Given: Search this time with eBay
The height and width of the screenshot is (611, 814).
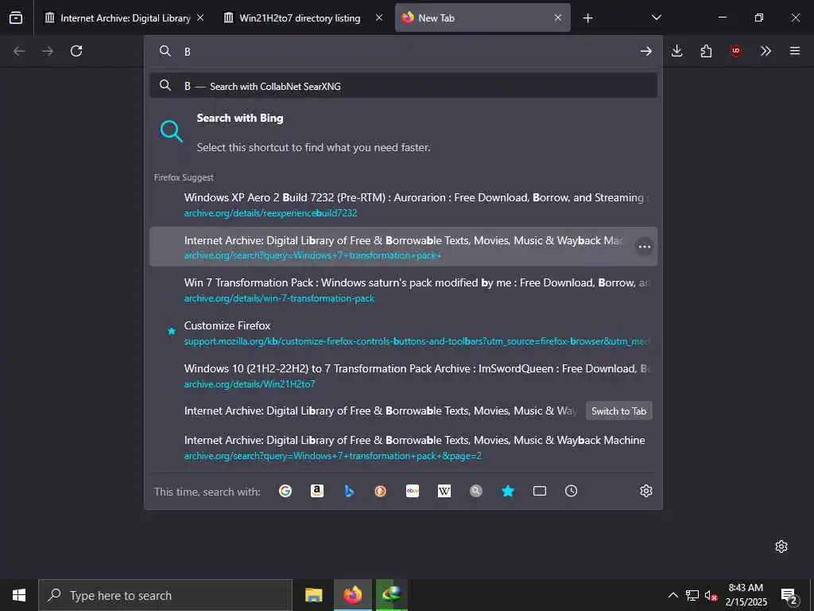Looking at the screenshot, I should coord(413,491).
